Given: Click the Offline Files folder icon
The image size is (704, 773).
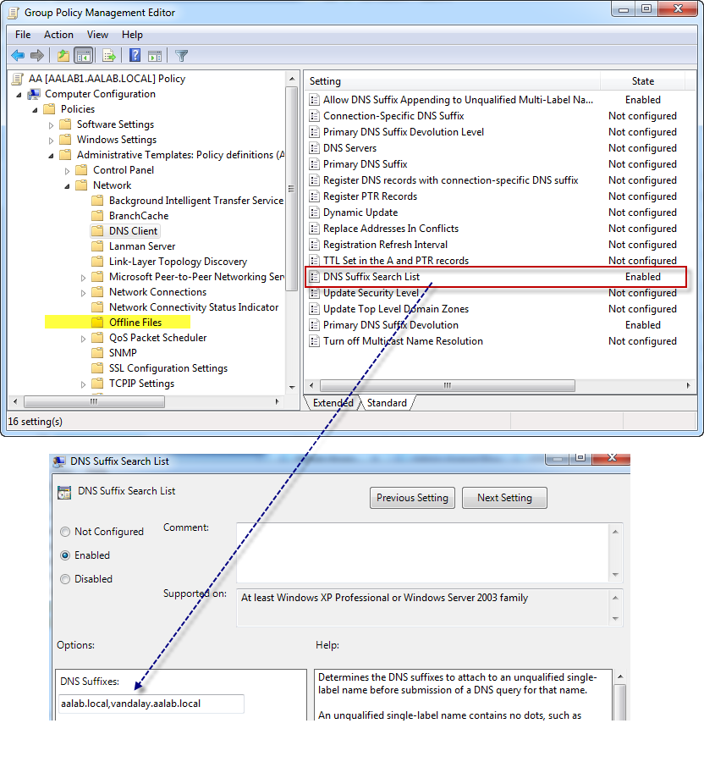Looking at the screenshot, I should 97,323.
